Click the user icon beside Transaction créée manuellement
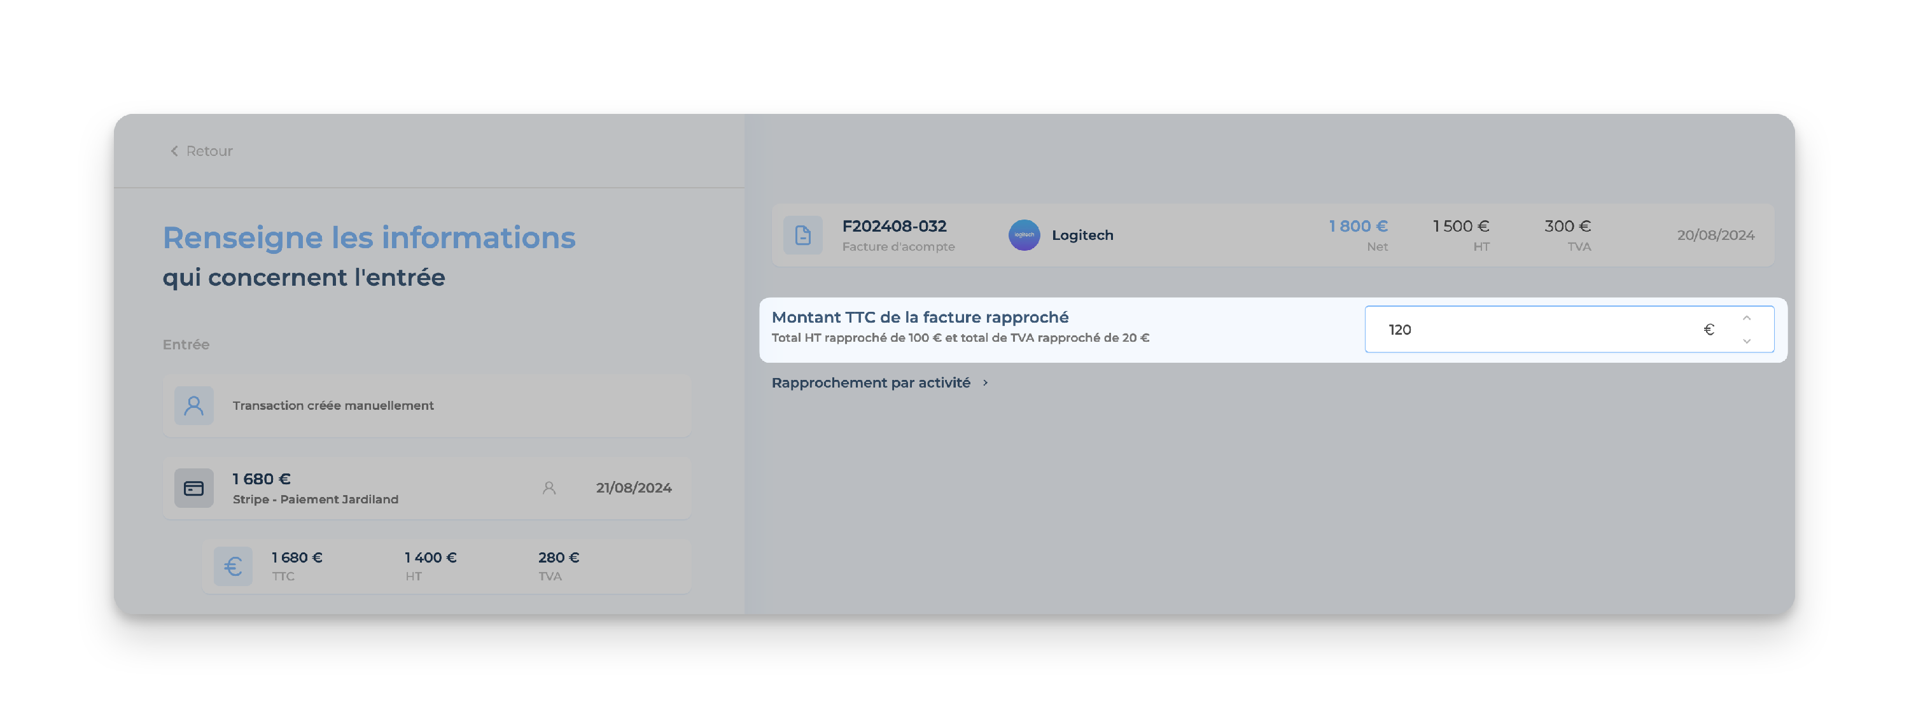This screenshot has width=1909, height=728. click(194, 405)
